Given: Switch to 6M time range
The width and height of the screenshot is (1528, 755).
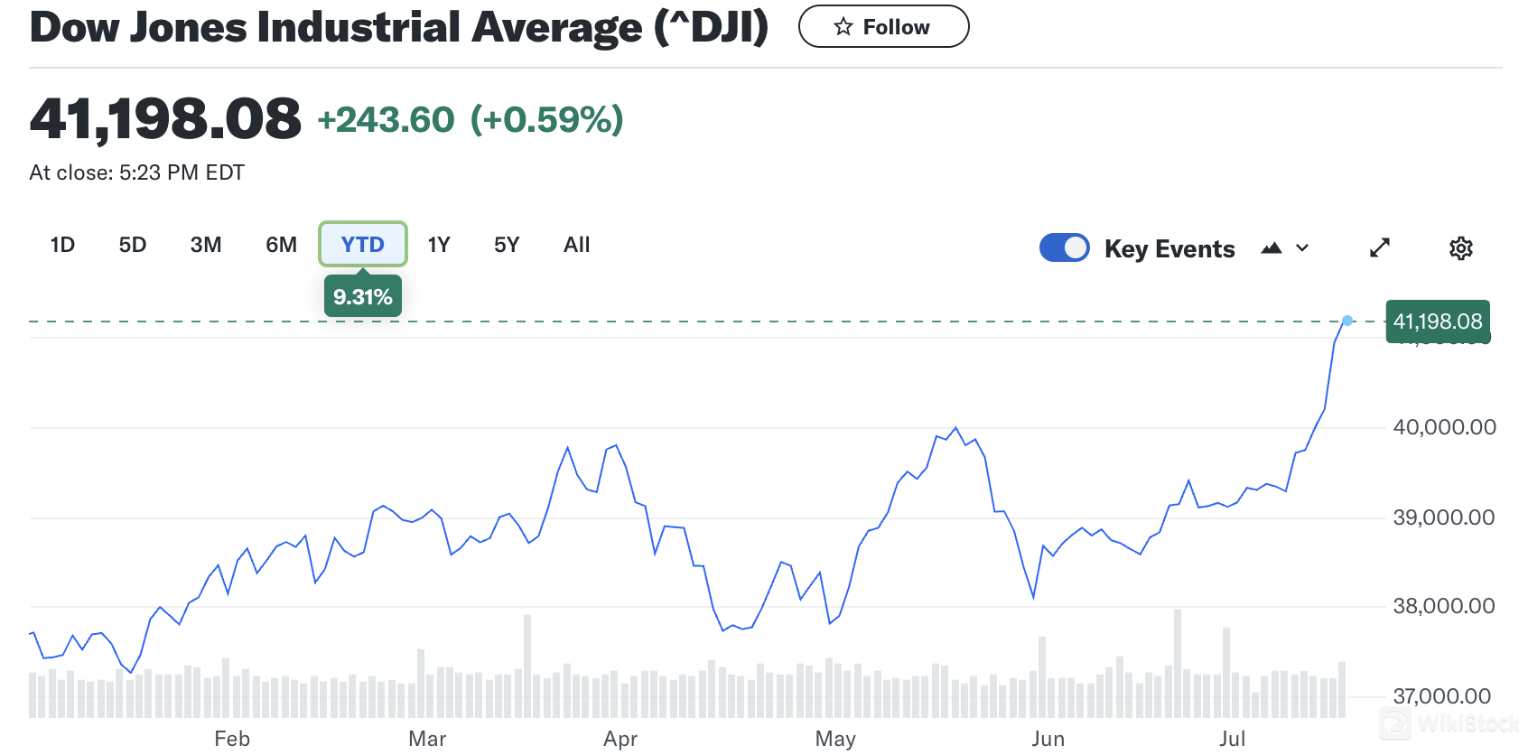Looking at the screenshot, I should (x=281, y=245).
